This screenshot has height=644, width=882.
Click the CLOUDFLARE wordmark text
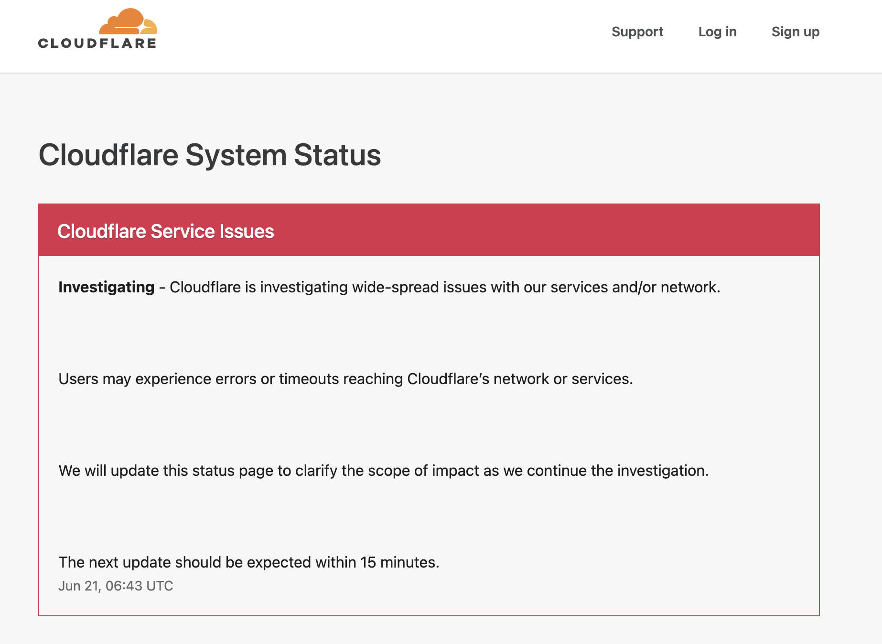(97, 43)
